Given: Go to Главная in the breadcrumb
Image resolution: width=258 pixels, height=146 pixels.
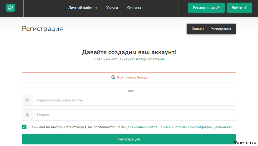Looking at the screenshot, I should pyautogui.click(x=198, y=29).
